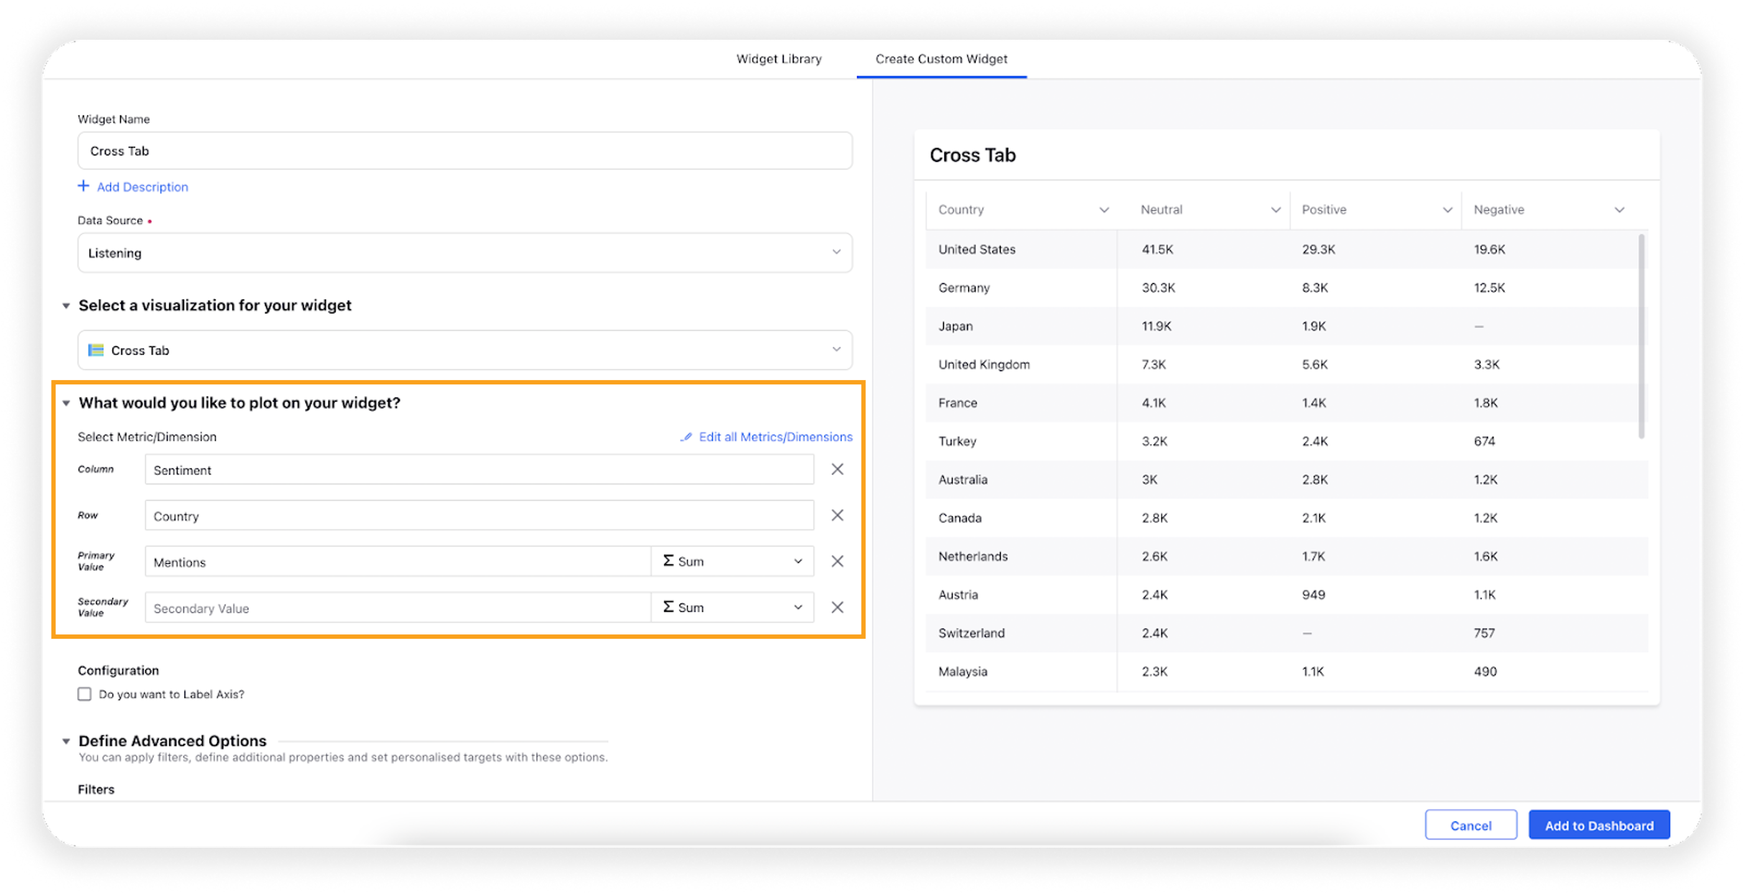1745x895 pixels.
Task: Remove the Country row field
Action: (x=837, y=515)
